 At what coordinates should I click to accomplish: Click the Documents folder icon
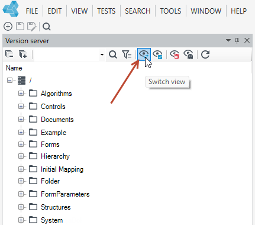coord(33,119)
